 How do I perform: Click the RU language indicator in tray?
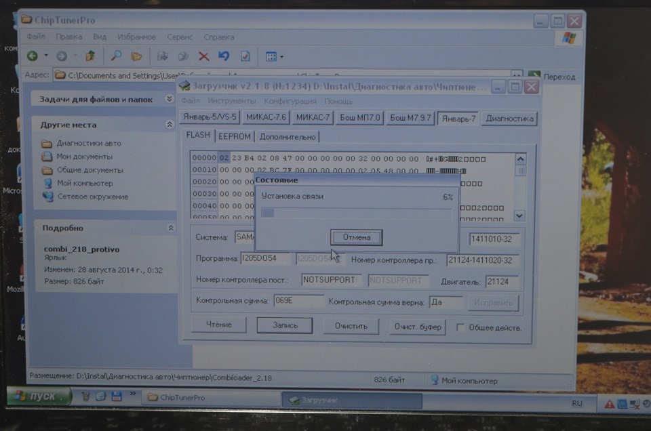[x=576, y=403]
